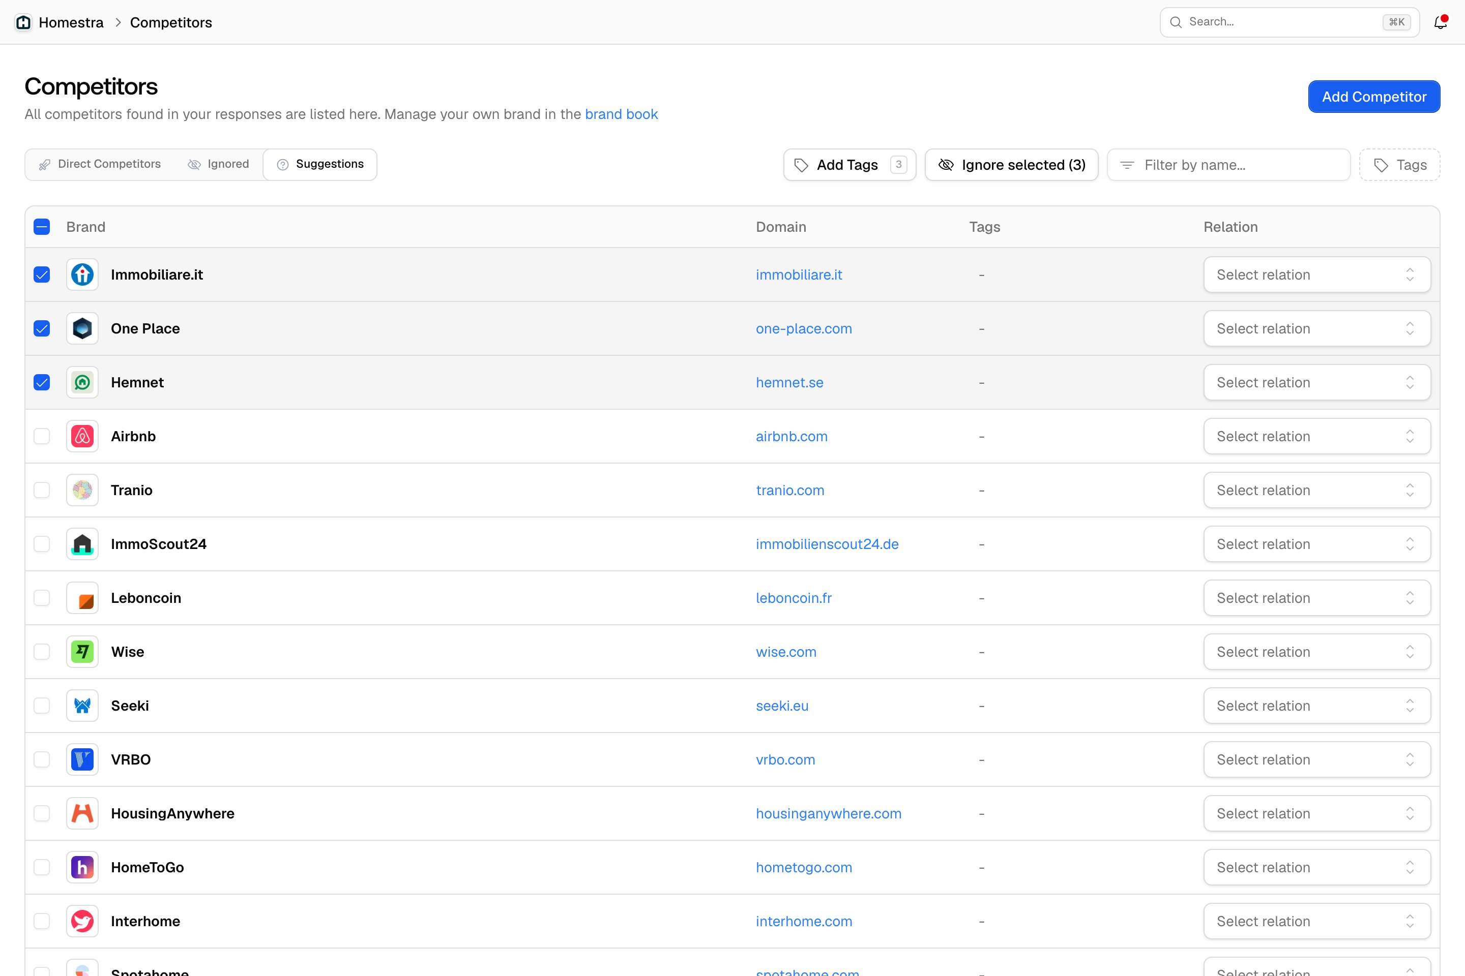
Task: Open the Tags filter button
Action: (x=1399, y=164)
